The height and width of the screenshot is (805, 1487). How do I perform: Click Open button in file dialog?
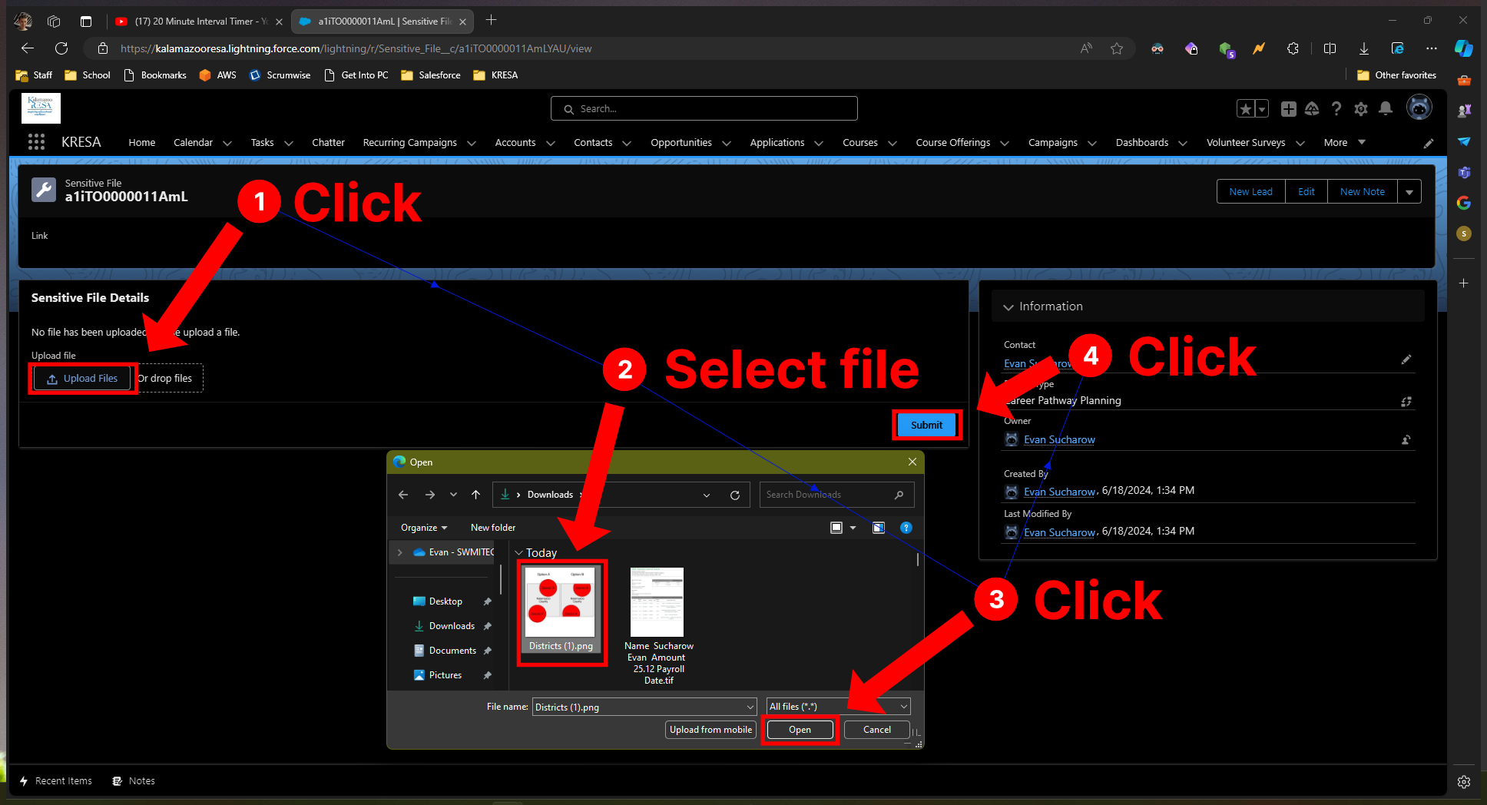coord(800,730)
